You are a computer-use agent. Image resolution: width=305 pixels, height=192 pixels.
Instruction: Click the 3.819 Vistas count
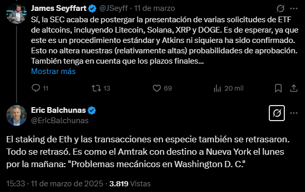coord(130,184)
